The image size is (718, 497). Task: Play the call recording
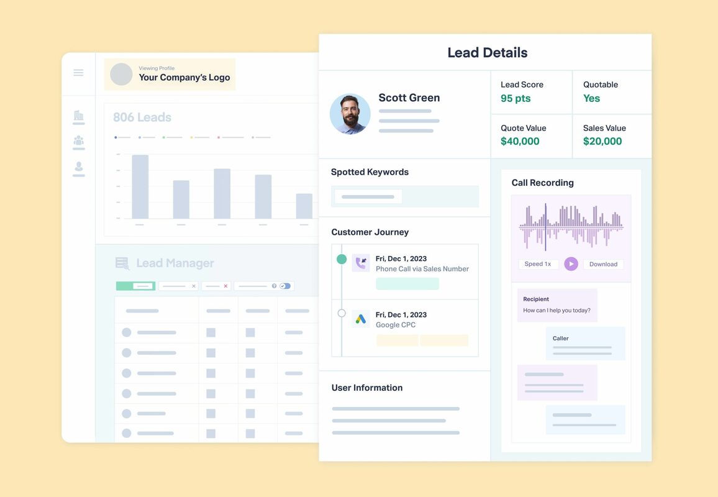coord(571,263)
